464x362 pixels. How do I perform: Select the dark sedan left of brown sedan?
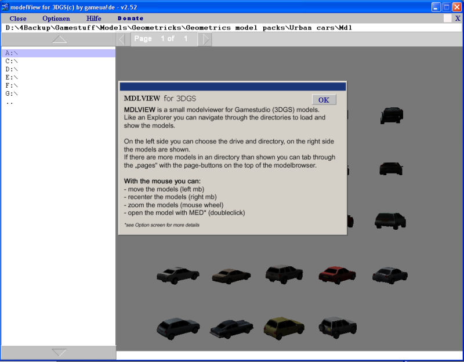point(178,276)
